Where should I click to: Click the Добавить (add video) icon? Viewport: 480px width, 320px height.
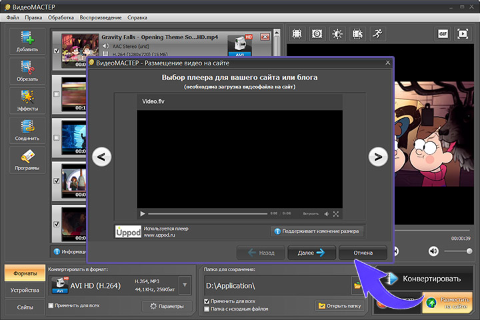coord(27,41)
